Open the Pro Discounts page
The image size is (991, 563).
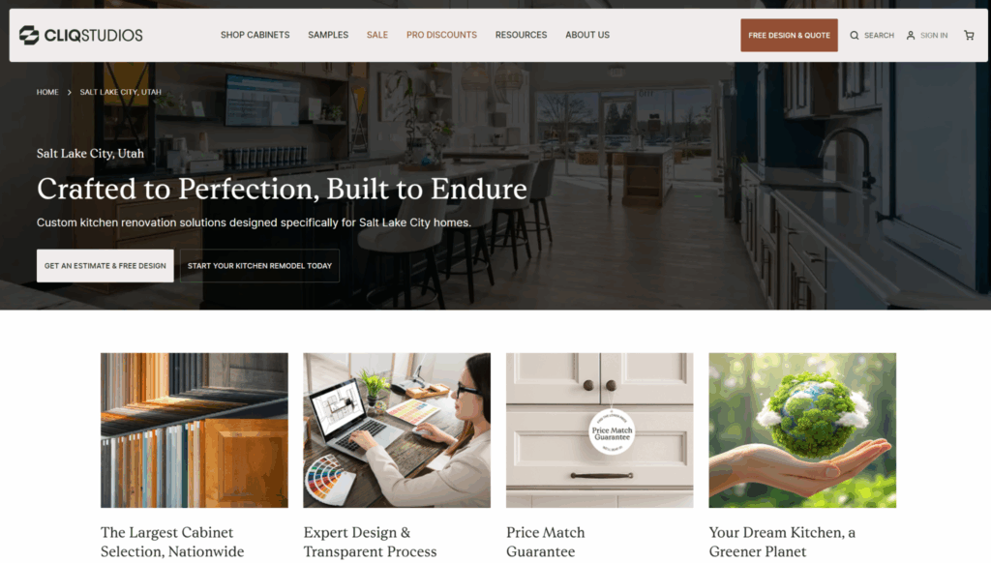click(x=441, y=35)
